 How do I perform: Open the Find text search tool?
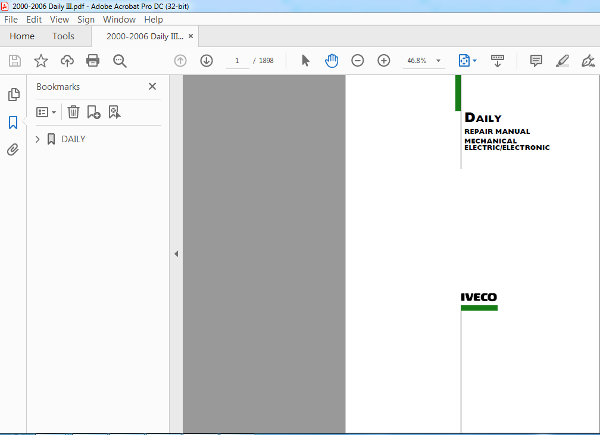pyautogui.click(x=120, y=61)
